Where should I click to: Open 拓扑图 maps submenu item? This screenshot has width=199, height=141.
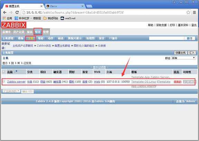90,38
